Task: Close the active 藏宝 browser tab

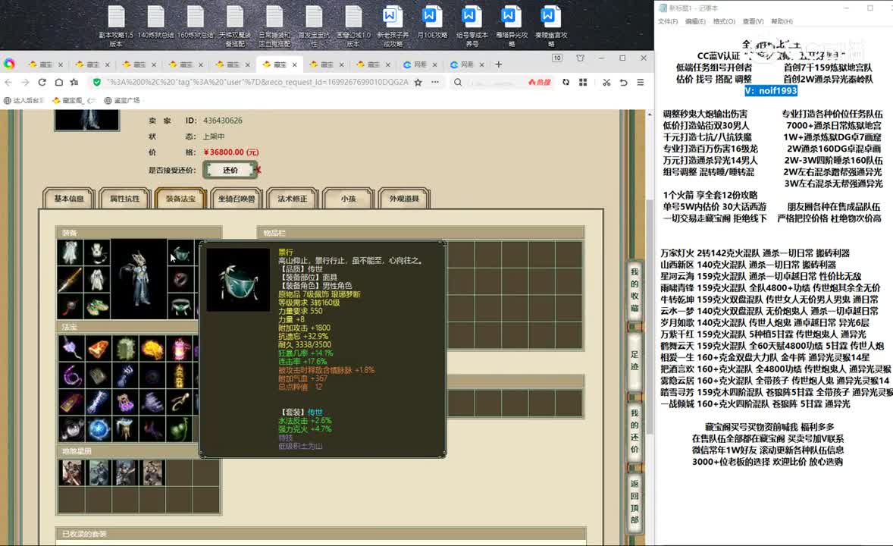Action: point(294,65)
